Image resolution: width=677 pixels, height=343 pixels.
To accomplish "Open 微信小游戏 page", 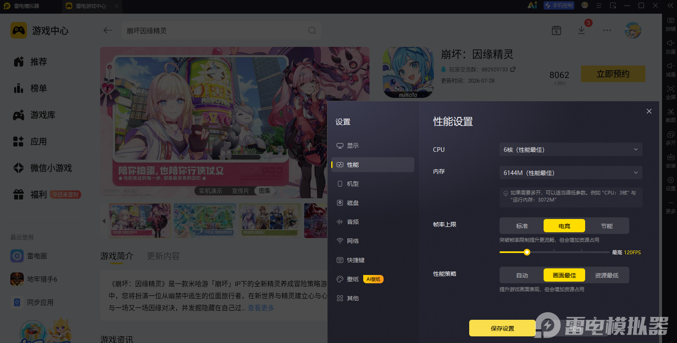I will click(42, 168).
